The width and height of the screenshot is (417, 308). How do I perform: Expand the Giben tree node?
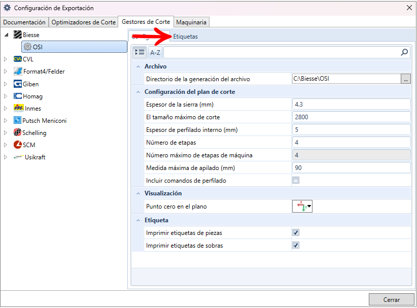click(x=5, y=84)
